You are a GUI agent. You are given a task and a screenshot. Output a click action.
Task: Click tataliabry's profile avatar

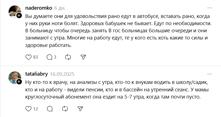click(14, 78)
